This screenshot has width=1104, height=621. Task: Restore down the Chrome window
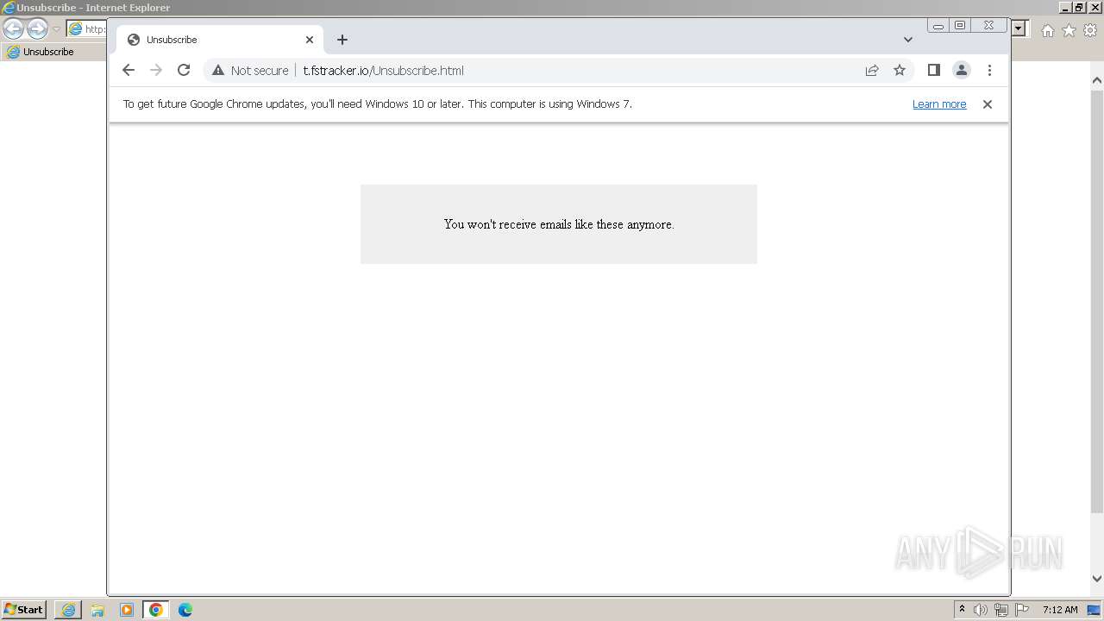[x=960, y=26]
